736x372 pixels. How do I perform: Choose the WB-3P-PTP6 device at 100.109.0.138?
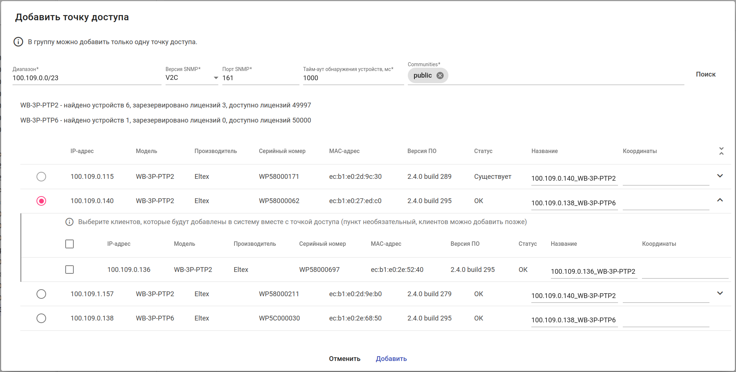(x=41, y=318)
